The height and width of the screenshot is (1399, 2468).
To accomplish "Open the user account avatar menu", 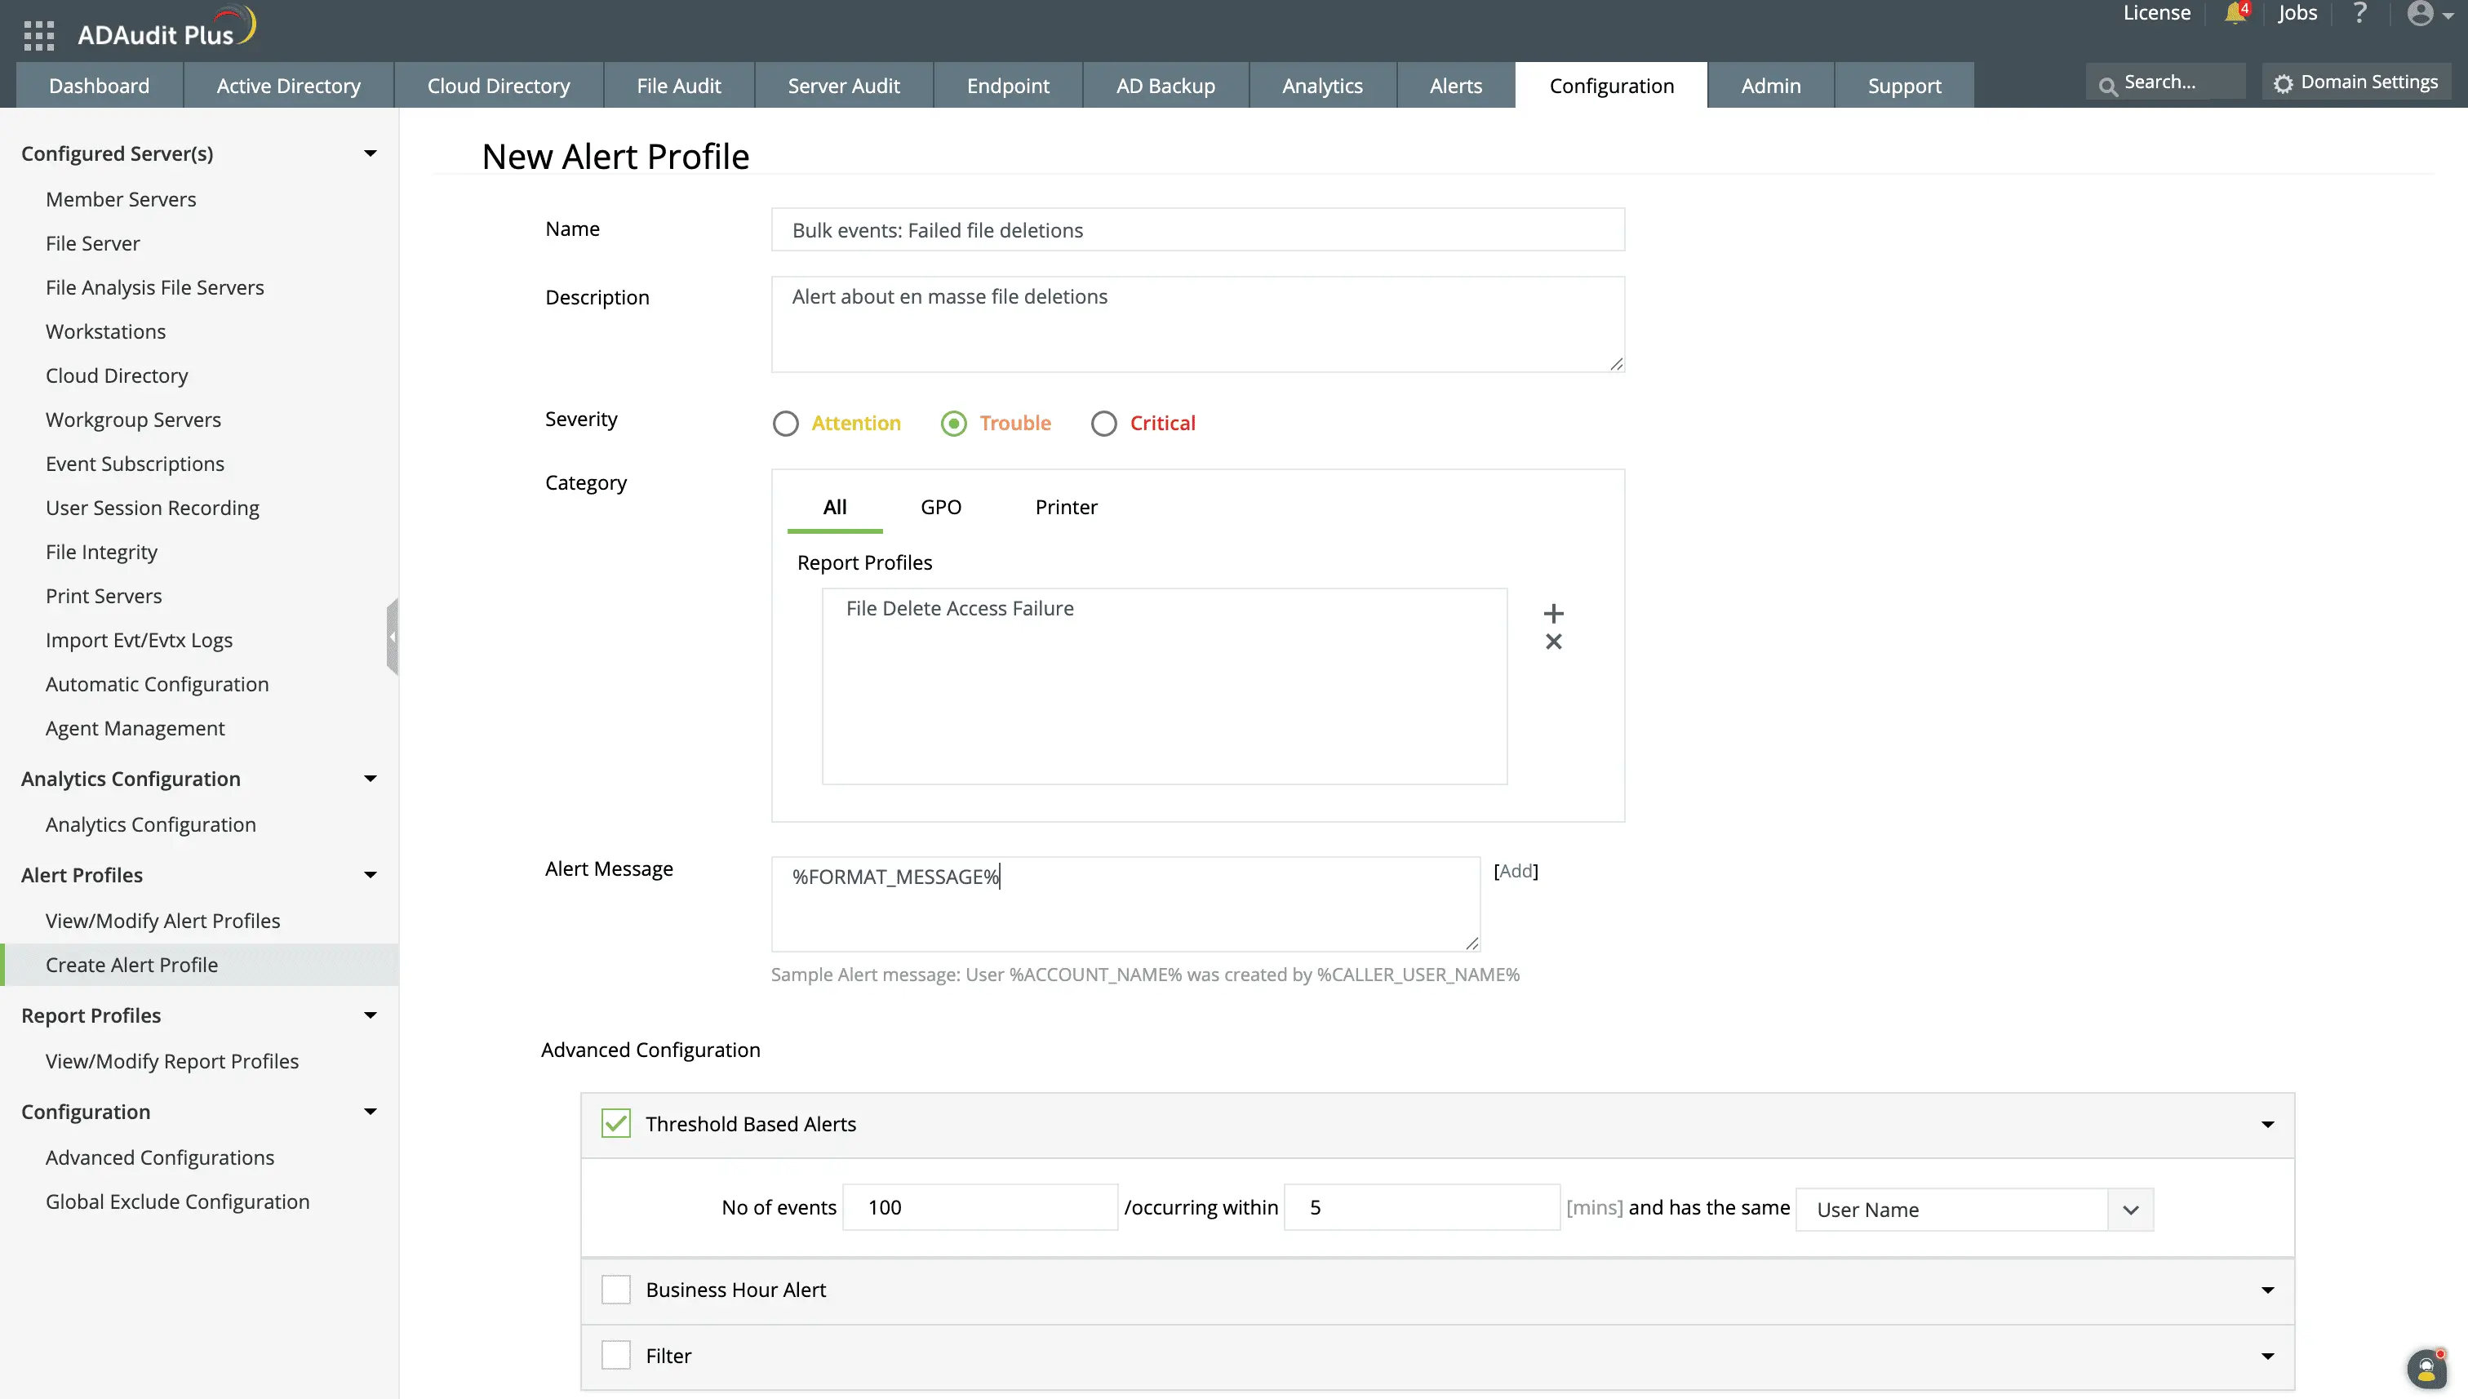I will click(2430, 13).
